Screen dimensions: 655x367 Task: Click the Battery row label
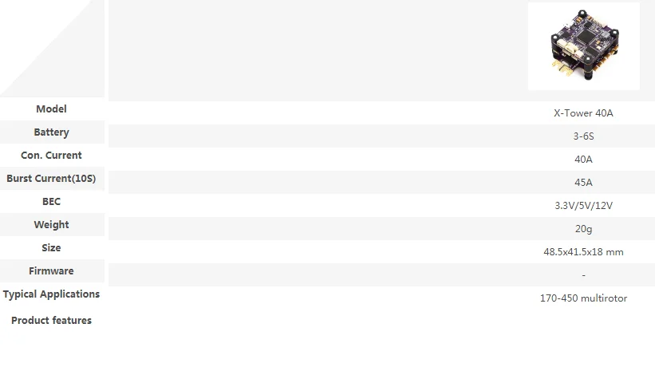(51, 132)
